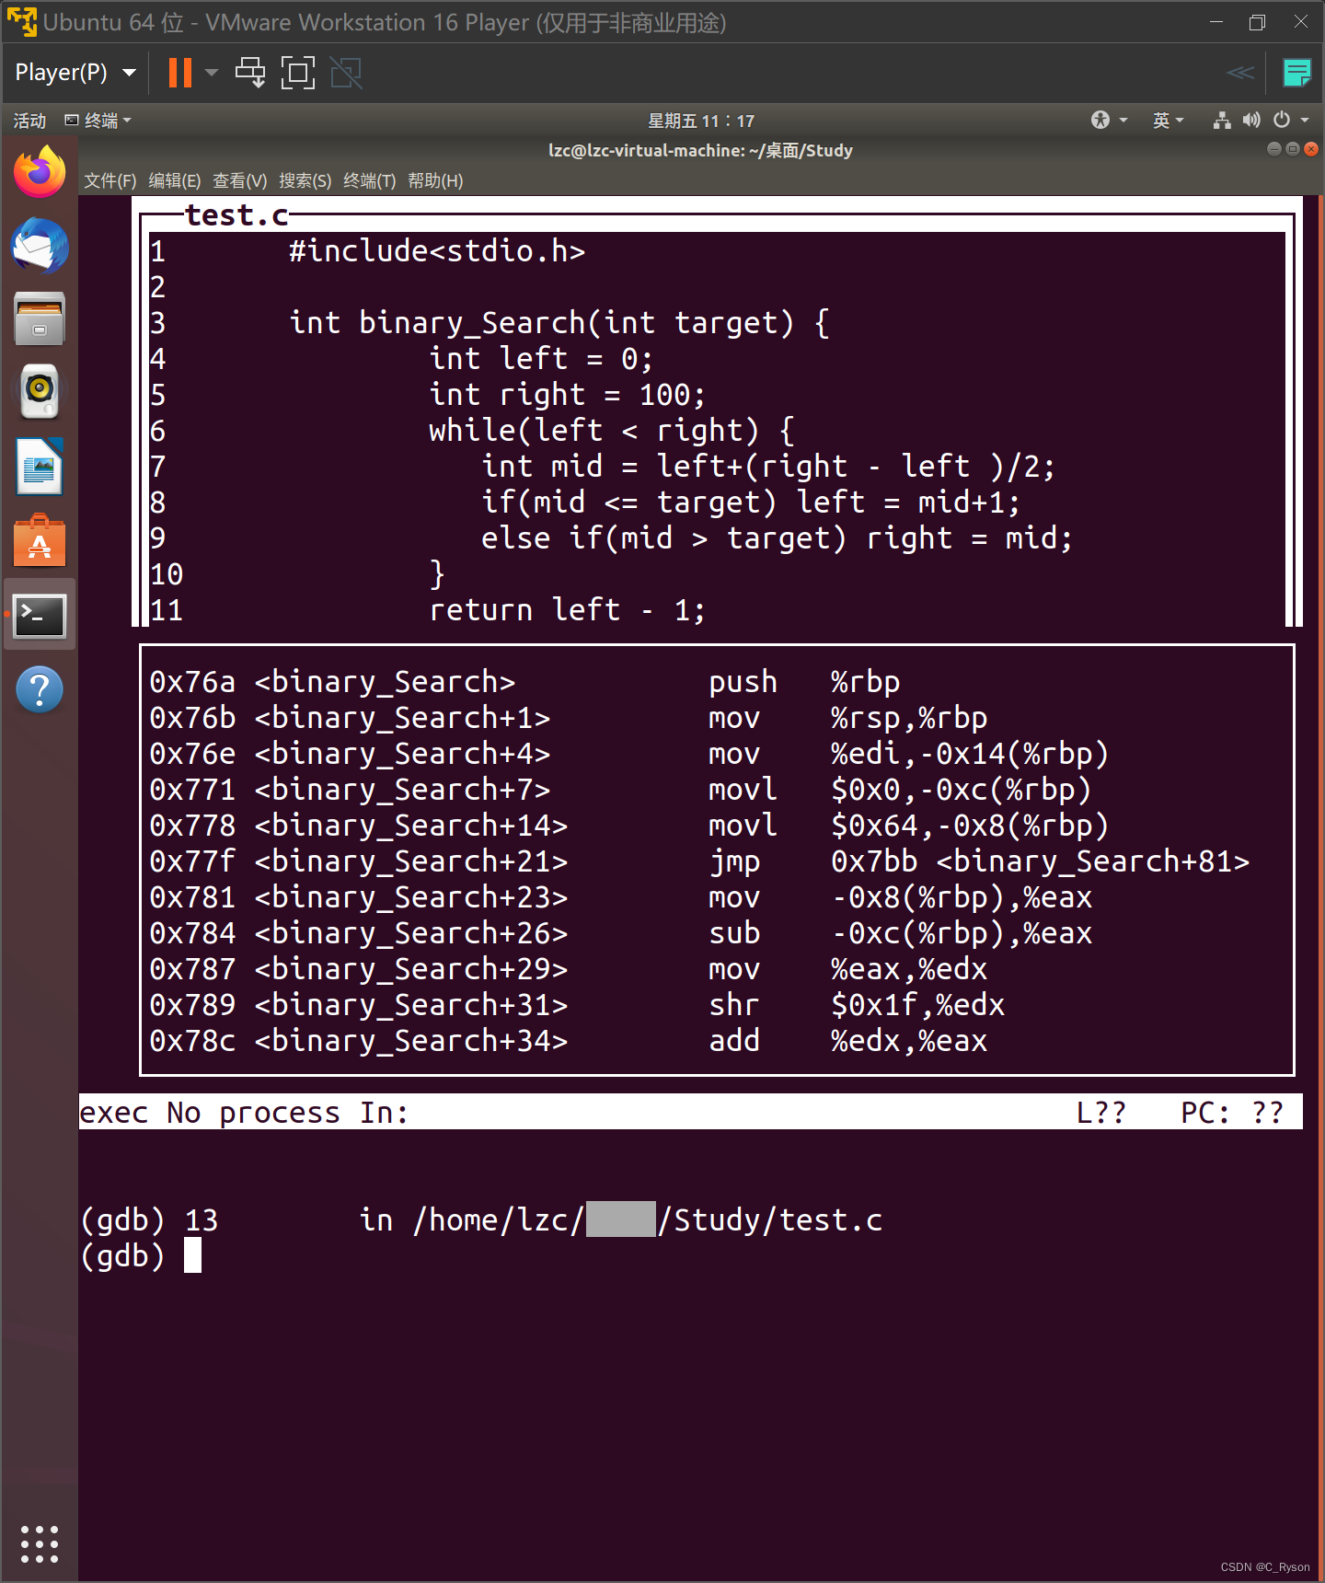The image size is (1325, 1583).
Task: Open 终端(T) menu in terminal
Action: [369, 181]
